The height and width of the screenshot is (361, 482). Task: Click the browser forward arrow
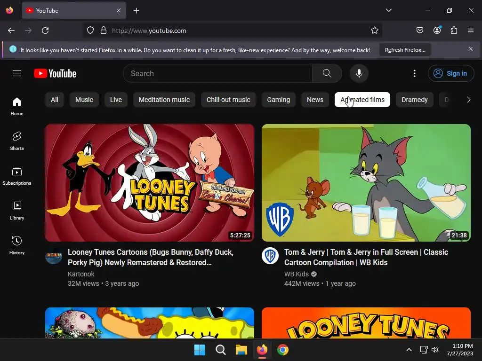28,31
